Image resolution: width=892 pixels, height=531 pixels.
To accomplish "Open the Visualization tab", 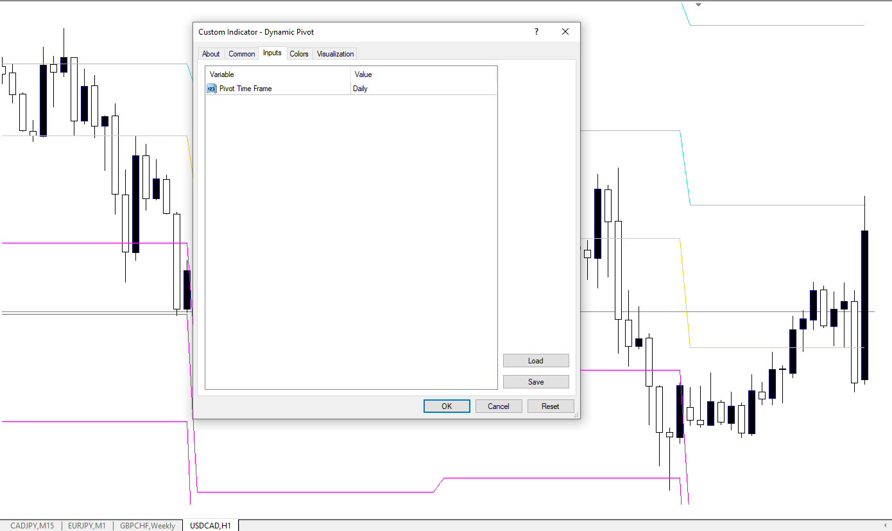I will [335, 54].
